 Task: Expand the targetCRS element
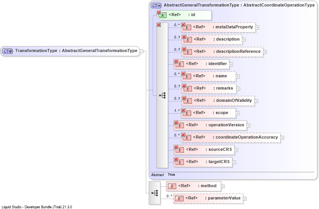[x=234, y=162]
